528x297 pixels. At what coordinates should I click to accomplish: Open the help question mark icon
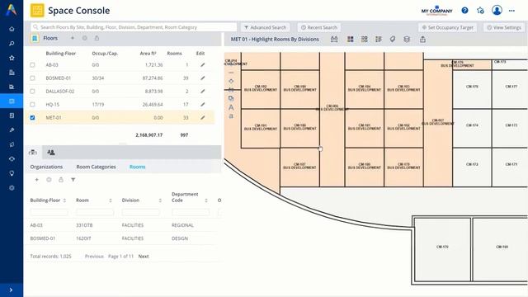pos(464,11)
